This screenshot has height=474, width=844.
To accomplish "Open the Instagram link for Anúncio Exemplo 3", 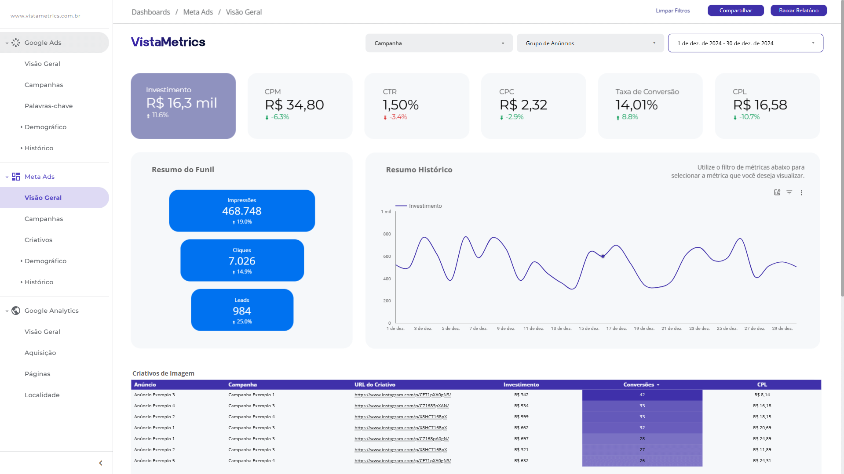I will (x=402, y=395).
